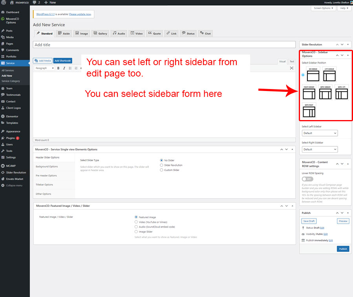Image resolution: width=353 pixels, height=297 pixels.
Task: Click the Add Media button
Action: 42,61
